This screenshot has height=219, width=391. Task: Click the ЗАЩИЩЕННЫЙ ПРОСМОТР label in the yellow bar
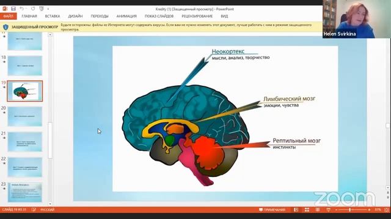[x=35, y=27]
